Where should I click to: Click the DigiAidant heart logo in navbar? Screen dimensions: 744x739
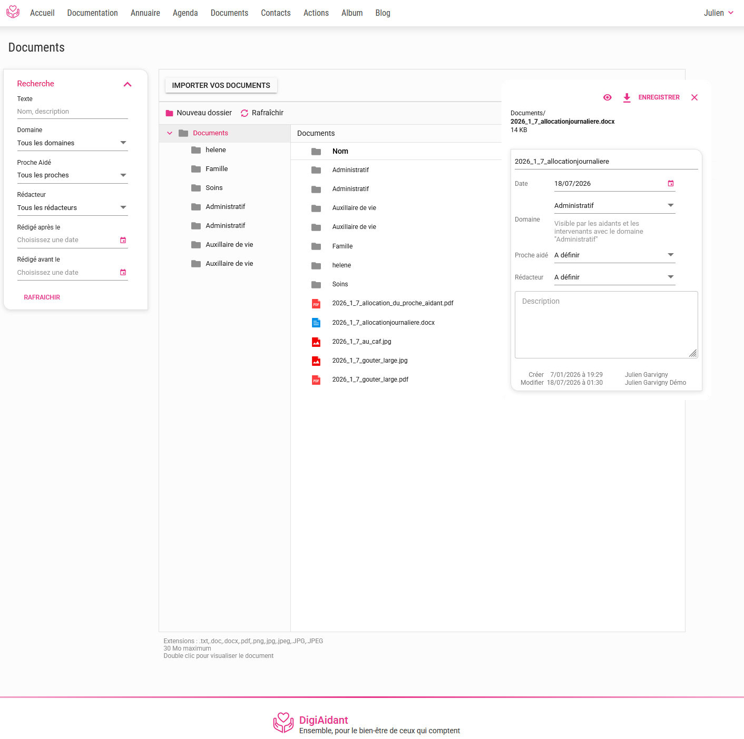pyautogui.click(x=13, y=12)
